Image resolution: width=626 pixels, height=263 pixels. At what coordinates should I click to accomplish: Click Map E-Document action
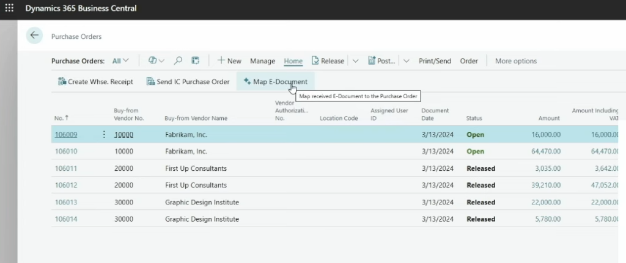pos(276,82)
